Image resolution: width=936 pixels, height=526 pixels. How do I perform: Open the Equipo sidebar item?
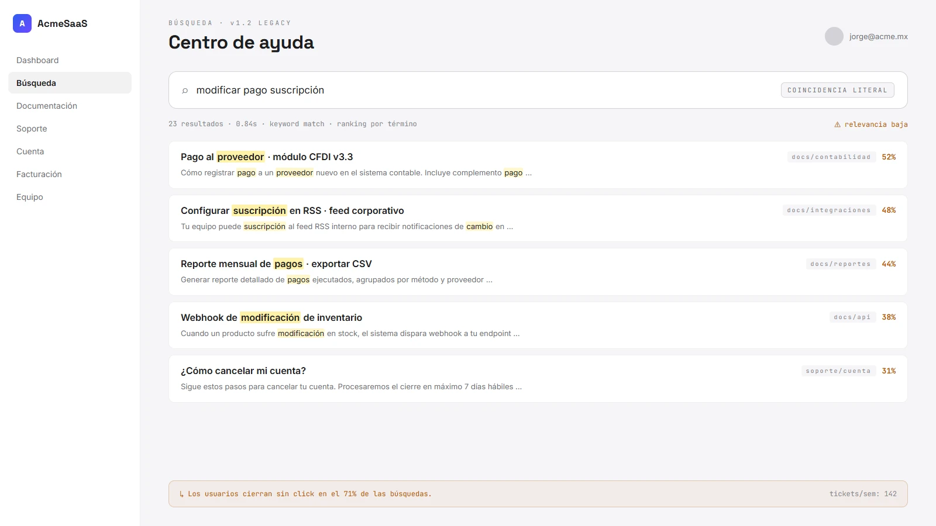point(70,197)
